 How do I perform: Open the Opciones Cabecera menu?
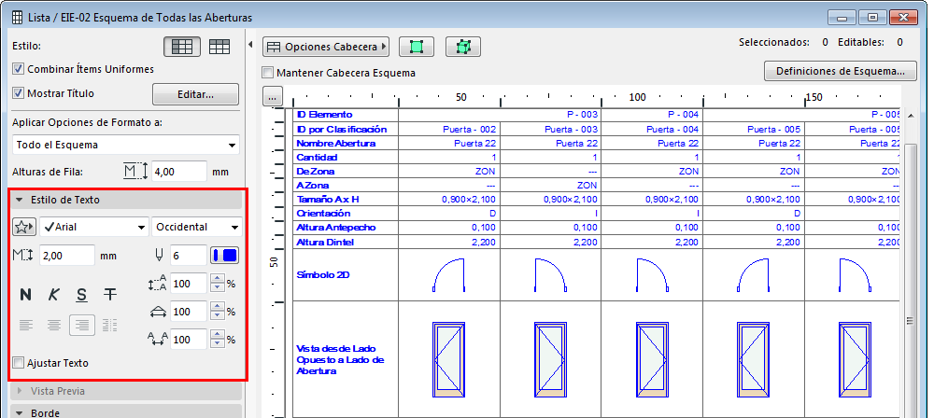pos(326,47)
